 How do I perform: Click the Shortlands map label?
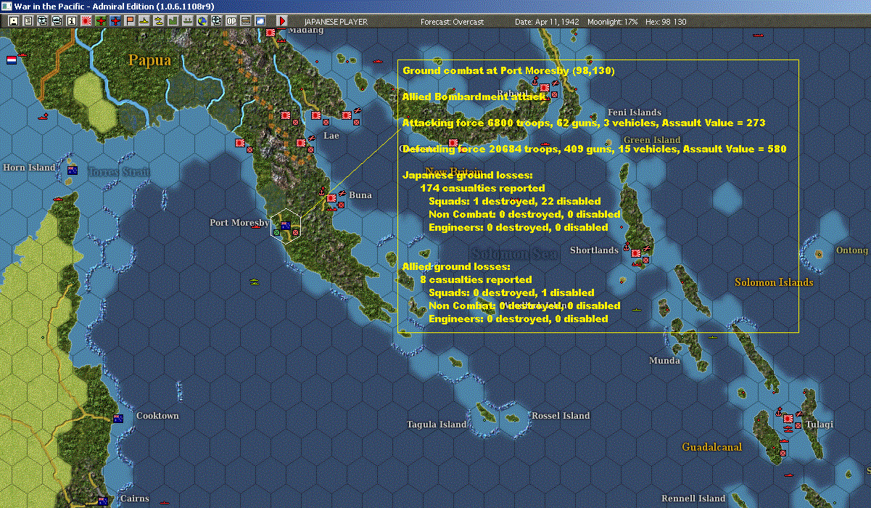click(x=594, y=250)
